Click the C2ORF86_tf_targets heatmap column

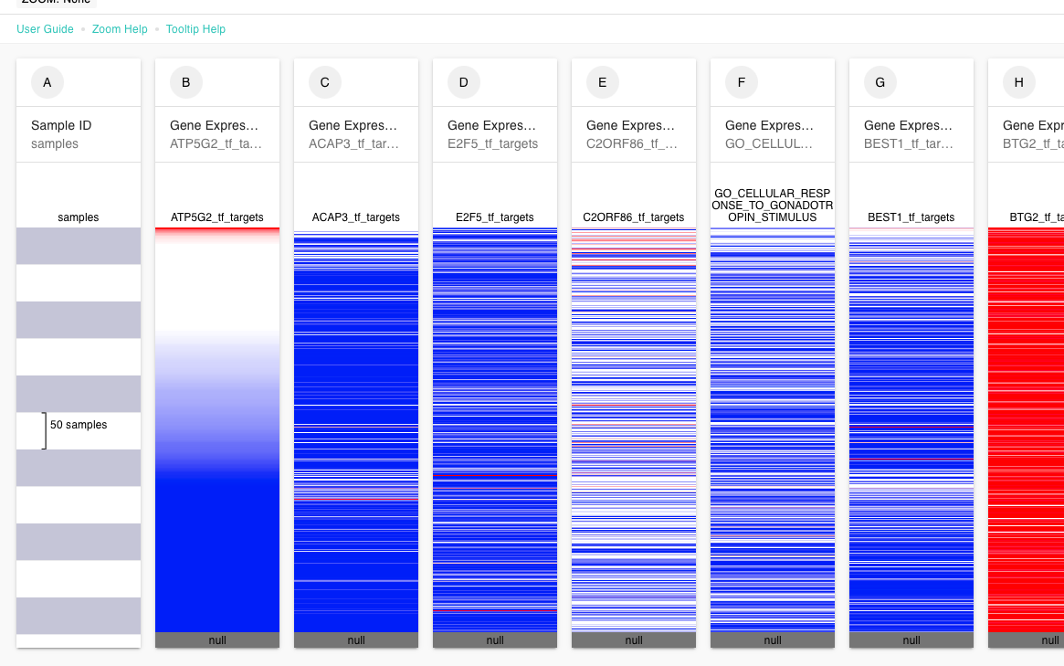tap(634, 429)
